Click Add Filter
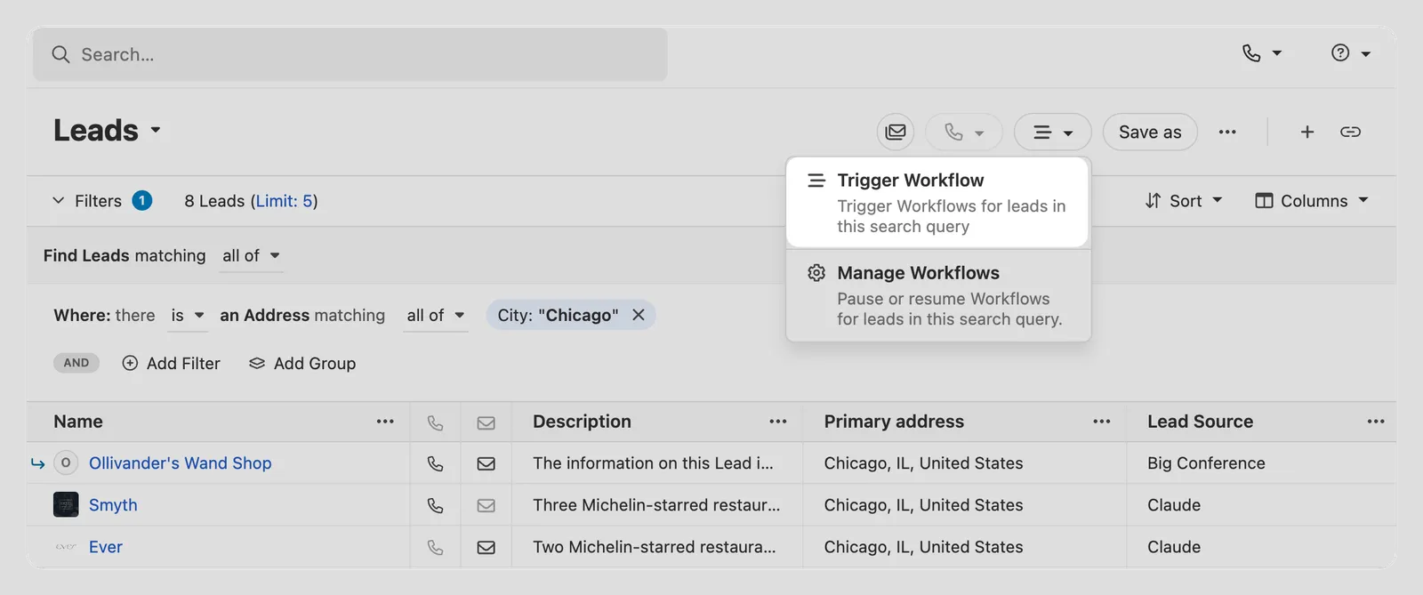Screen dimensions: 1423x595 (x=171, y=363)
